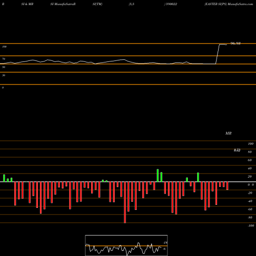Viewport: 256px width, 256px height.
Task: Click the -40 label on MR axis
Action: click(x=250, y=201)
